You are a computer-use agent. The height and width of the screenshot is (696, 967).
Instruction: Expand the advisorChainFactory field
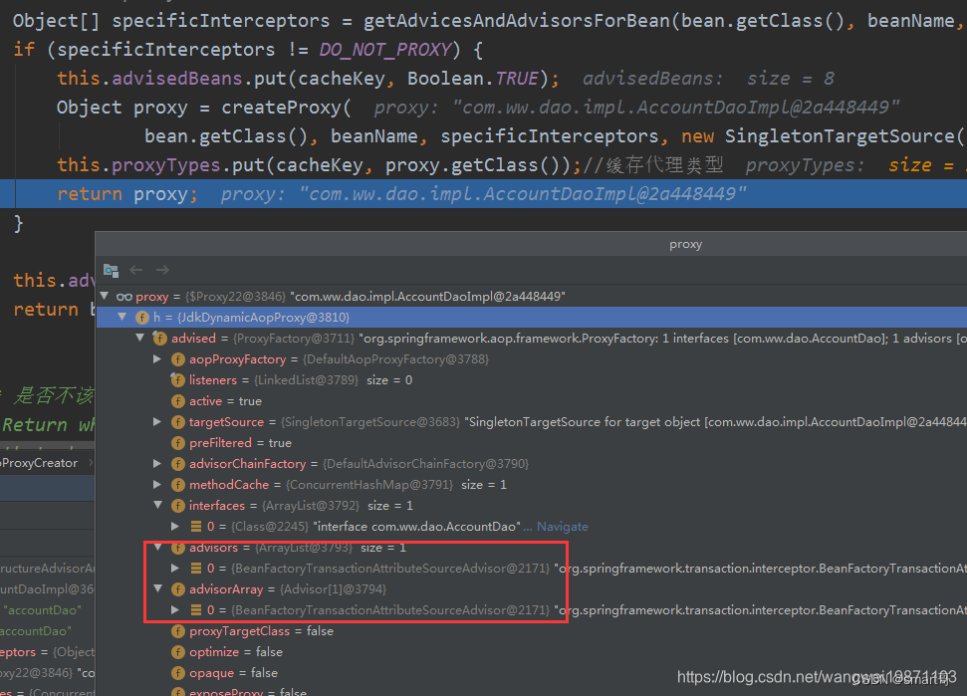click(x=158, y=464)
